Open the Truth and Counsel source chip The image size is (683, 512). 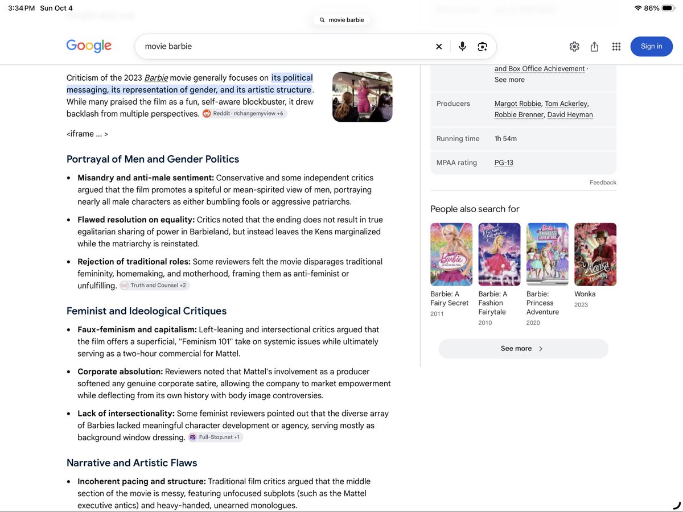[x=155, y=286]
